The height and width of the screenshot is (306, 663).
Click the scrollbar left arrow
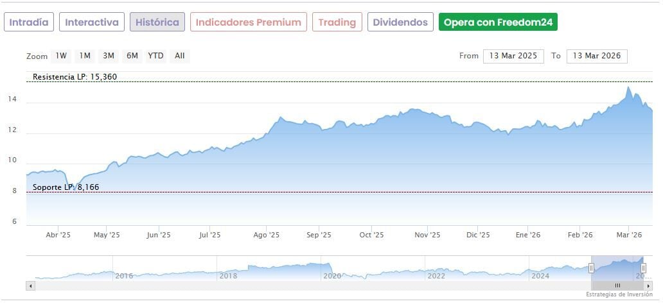(x=30, y=285)
